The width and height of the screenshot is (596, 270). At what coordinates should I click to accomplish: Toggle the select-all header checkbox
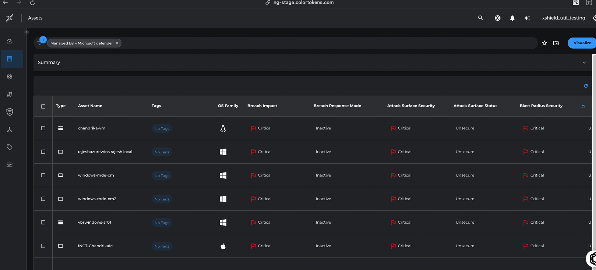tap(43, 106)
